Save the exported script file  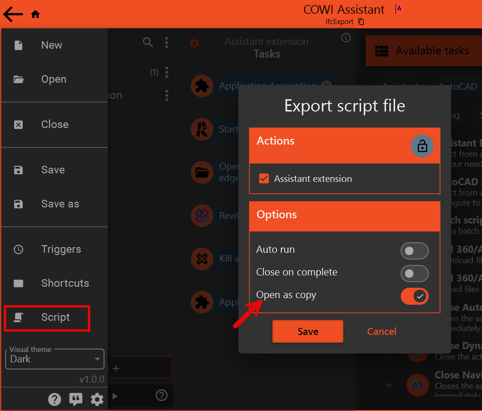pyautogui.click(x=308, y=331)
